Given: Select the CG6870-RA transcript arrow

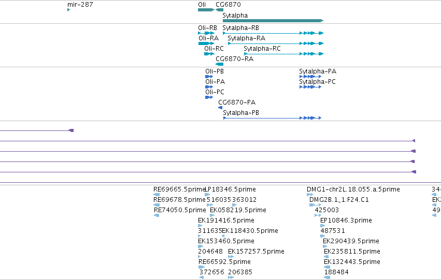Looking at the screenshot, I should point(219,64).
